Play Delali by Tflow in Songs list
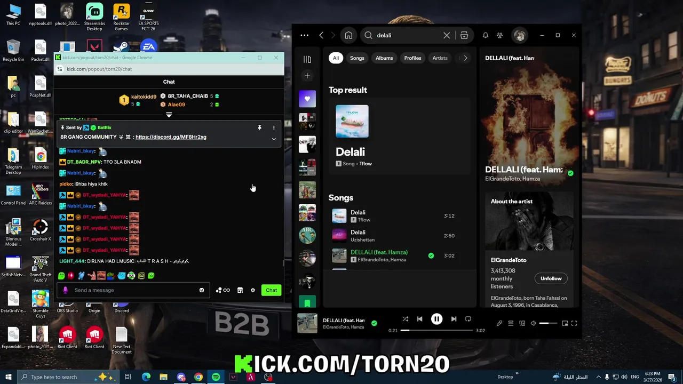 (400, 216)
